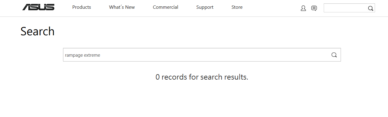388x117 pixels.
Task: Submit query with main search magnifier
Action: (334, 55)
